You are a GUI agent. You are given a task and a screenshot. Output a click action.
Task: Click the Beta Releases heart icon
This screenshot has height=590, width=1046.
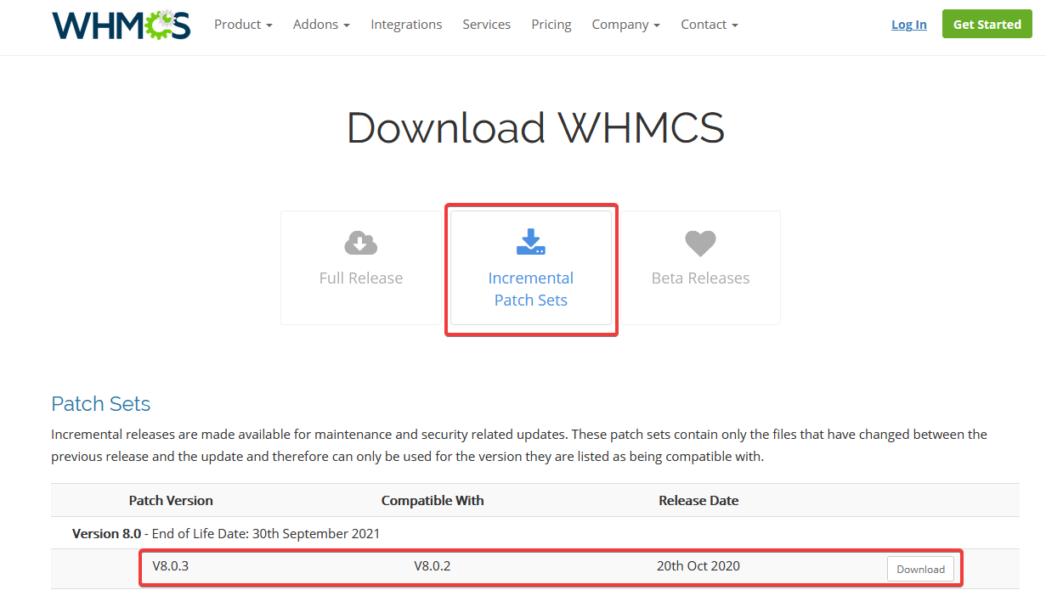[700, 244]
